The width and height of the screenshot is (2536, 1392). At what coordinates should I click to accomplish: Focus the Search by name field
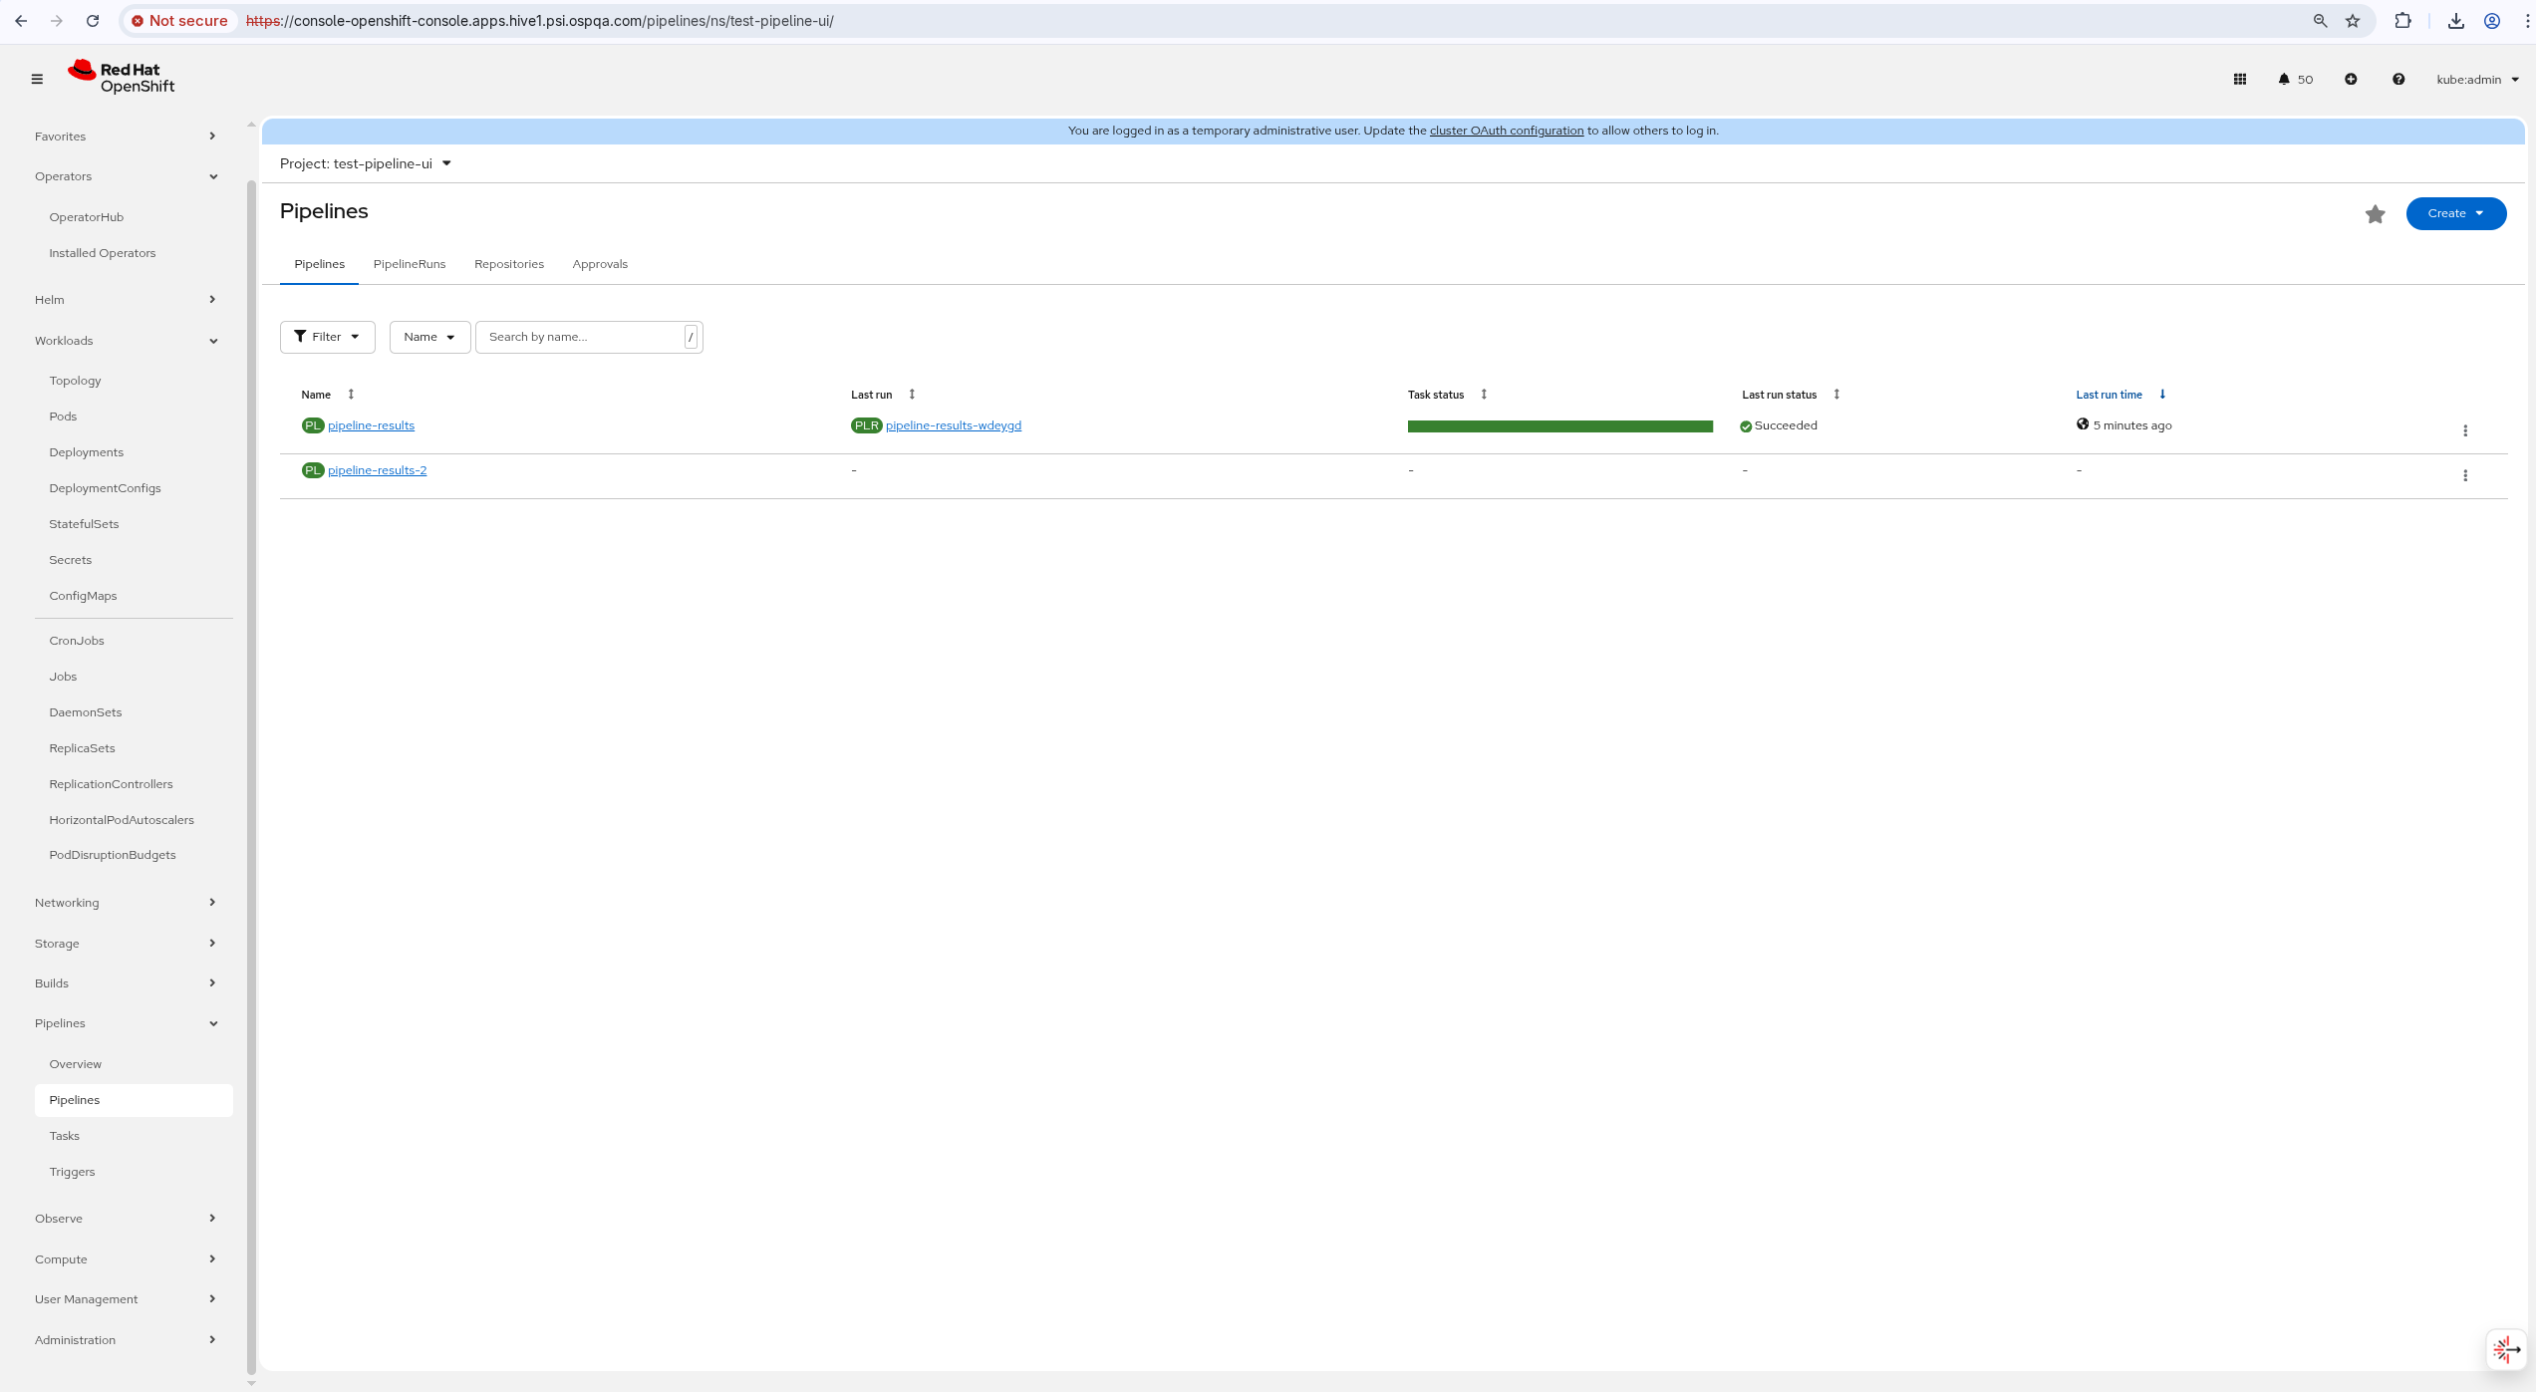(582, 337)
